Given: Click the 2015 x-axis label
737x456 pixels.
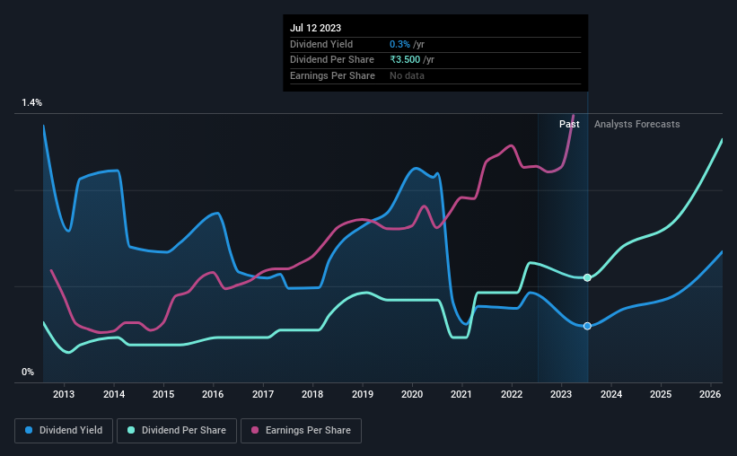Looking at the screenshot, I should click(163, 394).
